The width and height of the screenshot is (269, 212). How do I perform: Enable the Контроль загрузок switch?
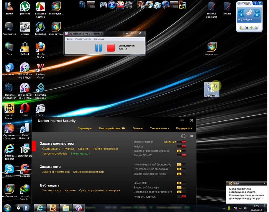pyautogui.click(x=181, y=197)
